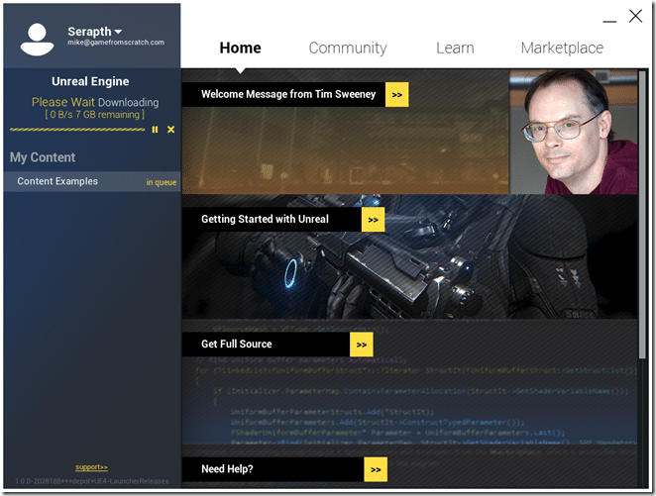Close the launcher window
Viewport: 656px width, 496px height.
click(635, 16)
